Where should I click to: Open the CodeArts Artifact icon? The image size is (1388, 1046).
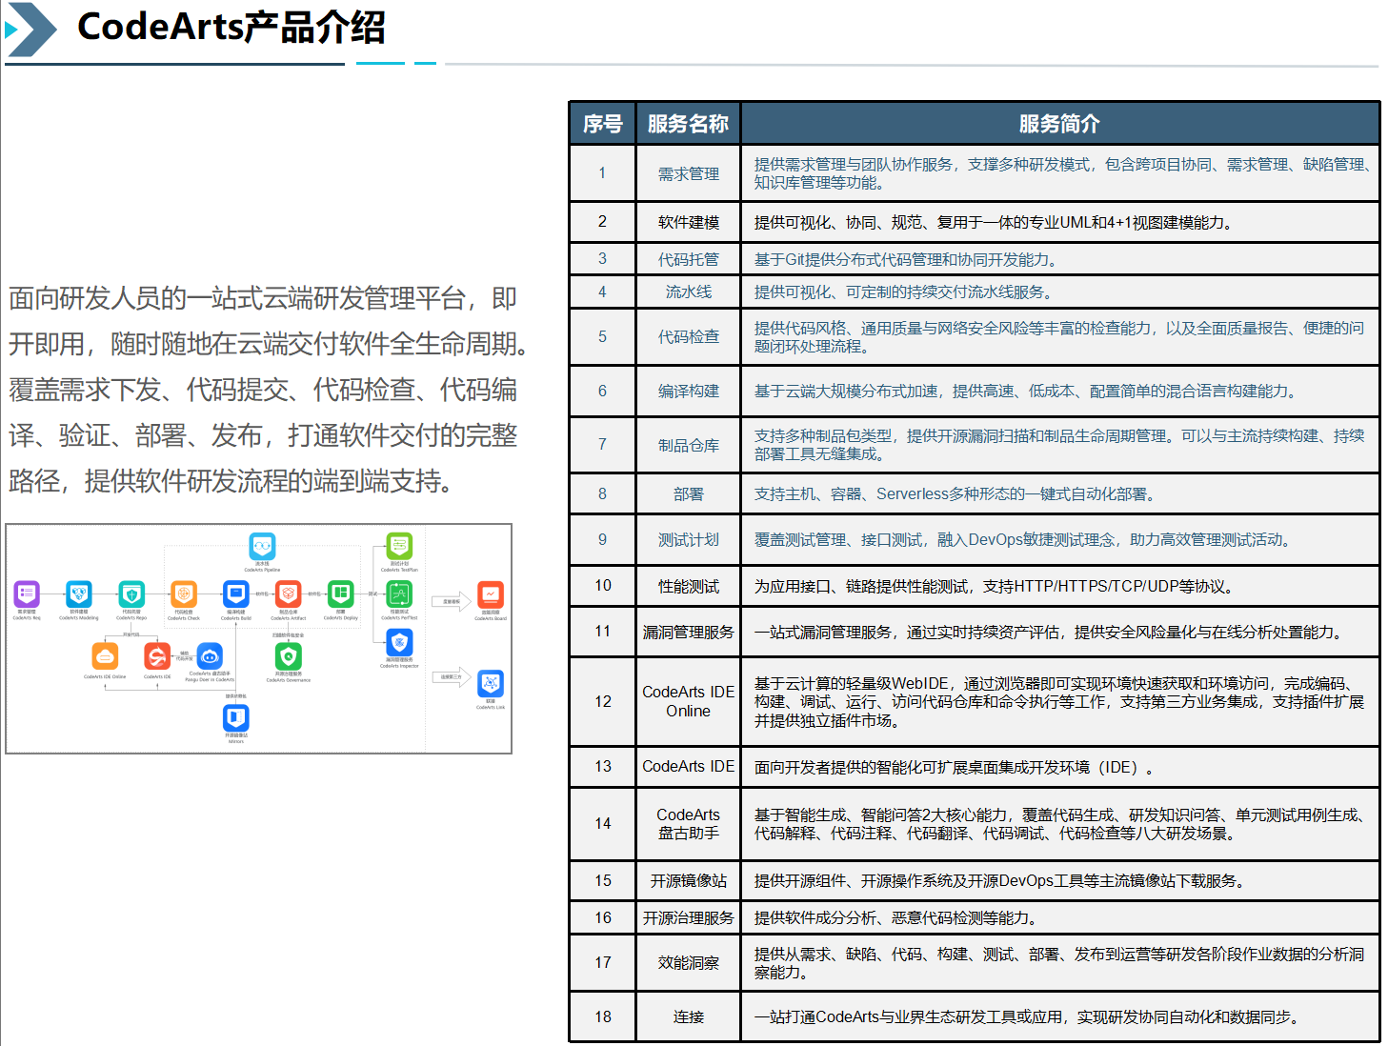[288, 593]
